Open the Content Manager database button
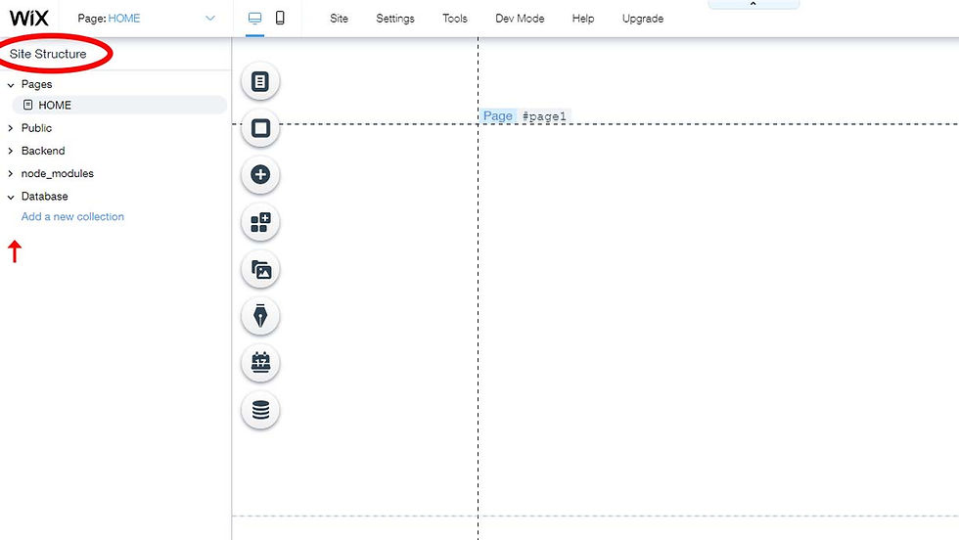The height and width of the screenshot is (540, 959). click(260, 410)
